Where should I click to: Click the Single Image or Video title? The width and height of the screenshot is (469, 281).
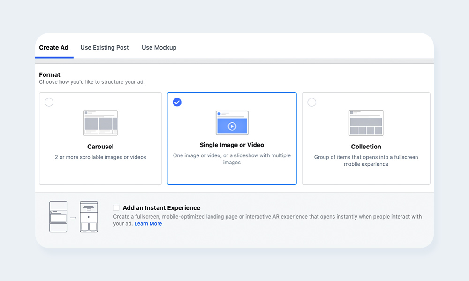(232, 145)
